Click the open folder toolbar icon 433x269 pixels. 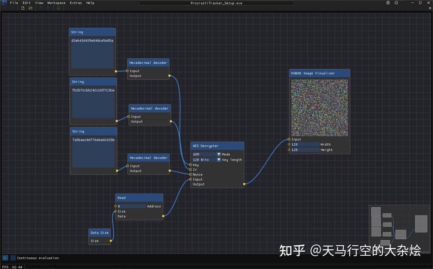pyautogui.click(x=30, y=8)
